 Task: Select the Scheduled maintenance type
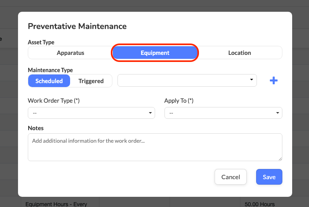tap(49, 81)
